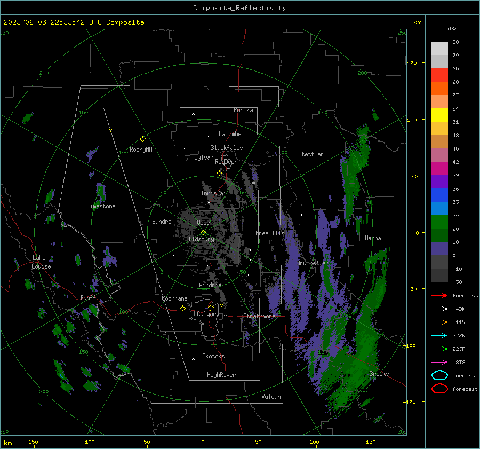Select the red 65-60 dBZ swatch

[x=439, y=75]
